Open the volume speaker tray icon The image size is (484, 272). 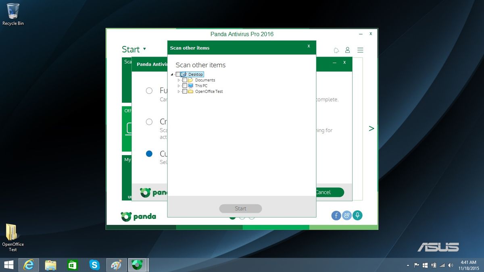[x=451, y=266]
